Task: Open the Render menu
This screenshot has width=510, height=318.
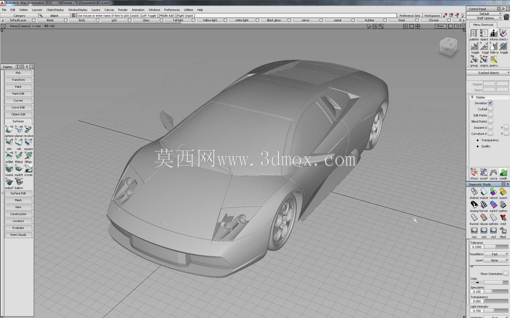Action: pos(123,10)
